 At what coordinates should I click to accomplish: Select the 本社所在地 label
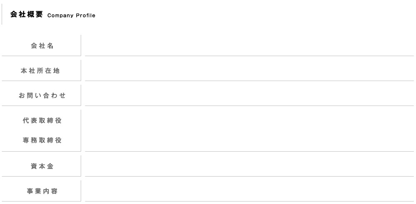[40, 71]
